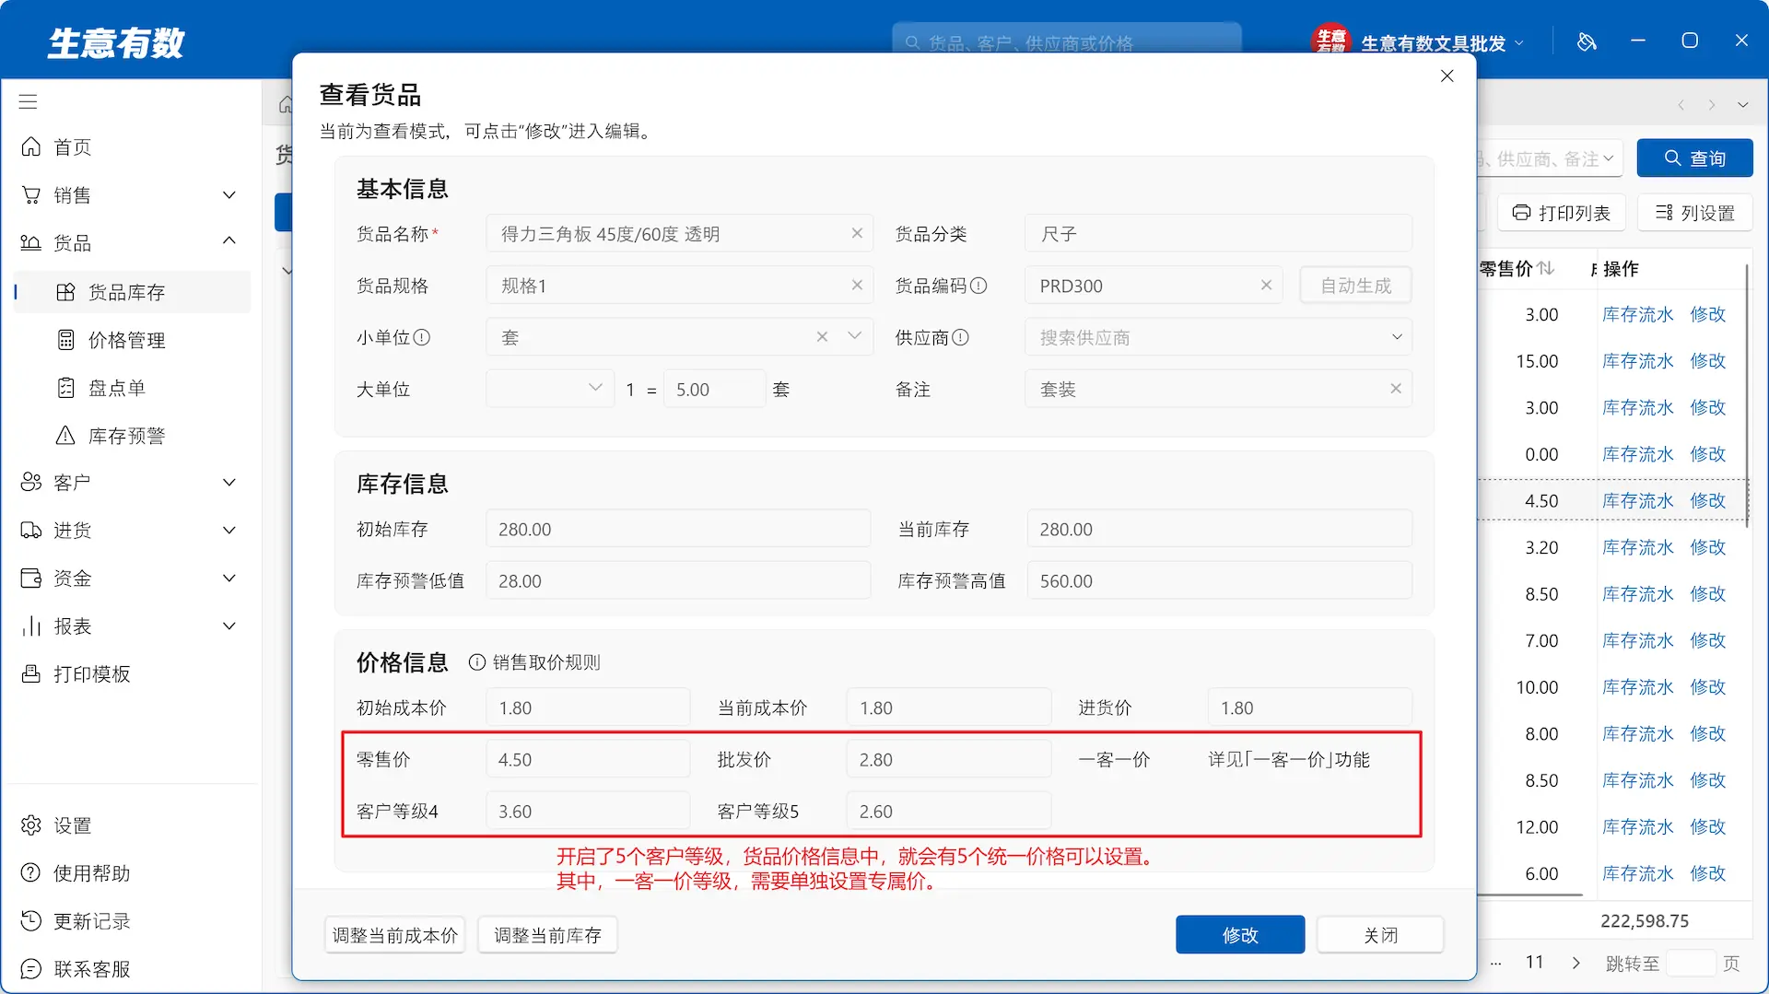Viewport: 1769px width, 994px height.
Task: Clear the 货品编码 PRD300 field
Action: (1266, 285)
